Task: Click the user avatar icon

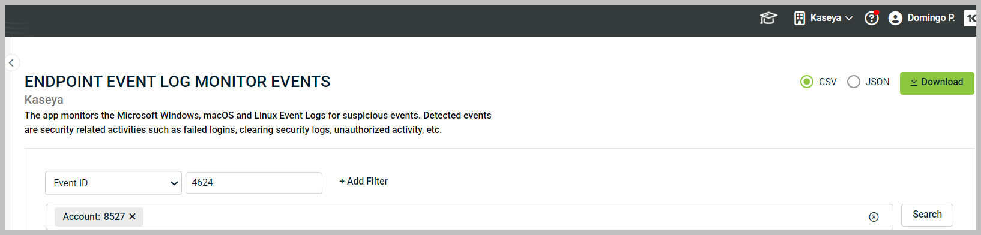Action: point(895,18)
